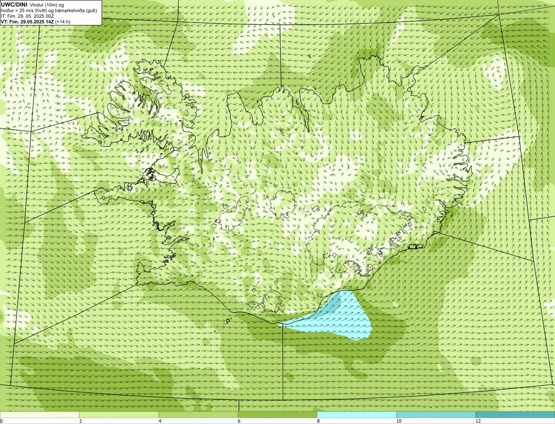Click the '6' tick label on the color scale

239,421
